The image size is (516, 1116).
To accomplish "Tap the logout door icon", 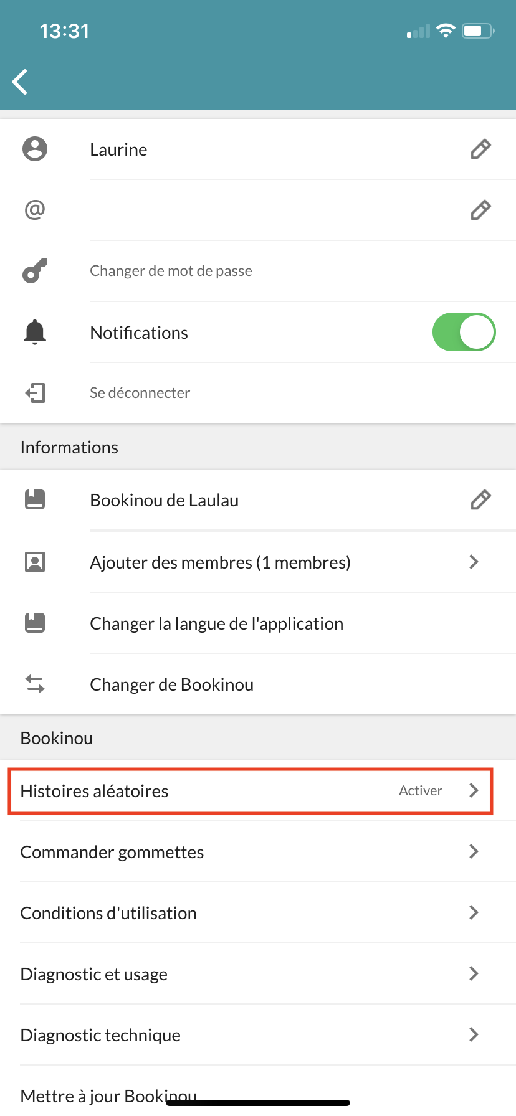I will pyautogui.click(x=35, y=393).
